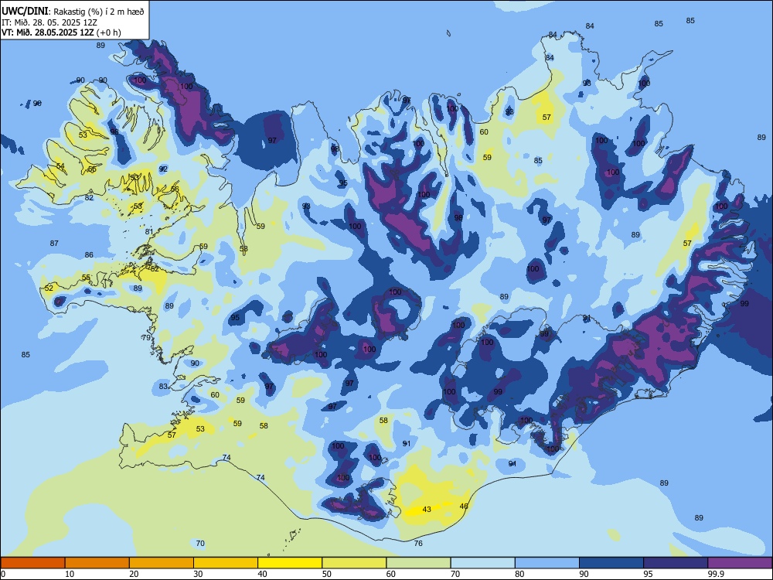Select the "IT: Mið. 28. 05. 2025 12Z" line
Image resolution: width=773 pixels, height=580 pixels.
[x=49, y=22]
